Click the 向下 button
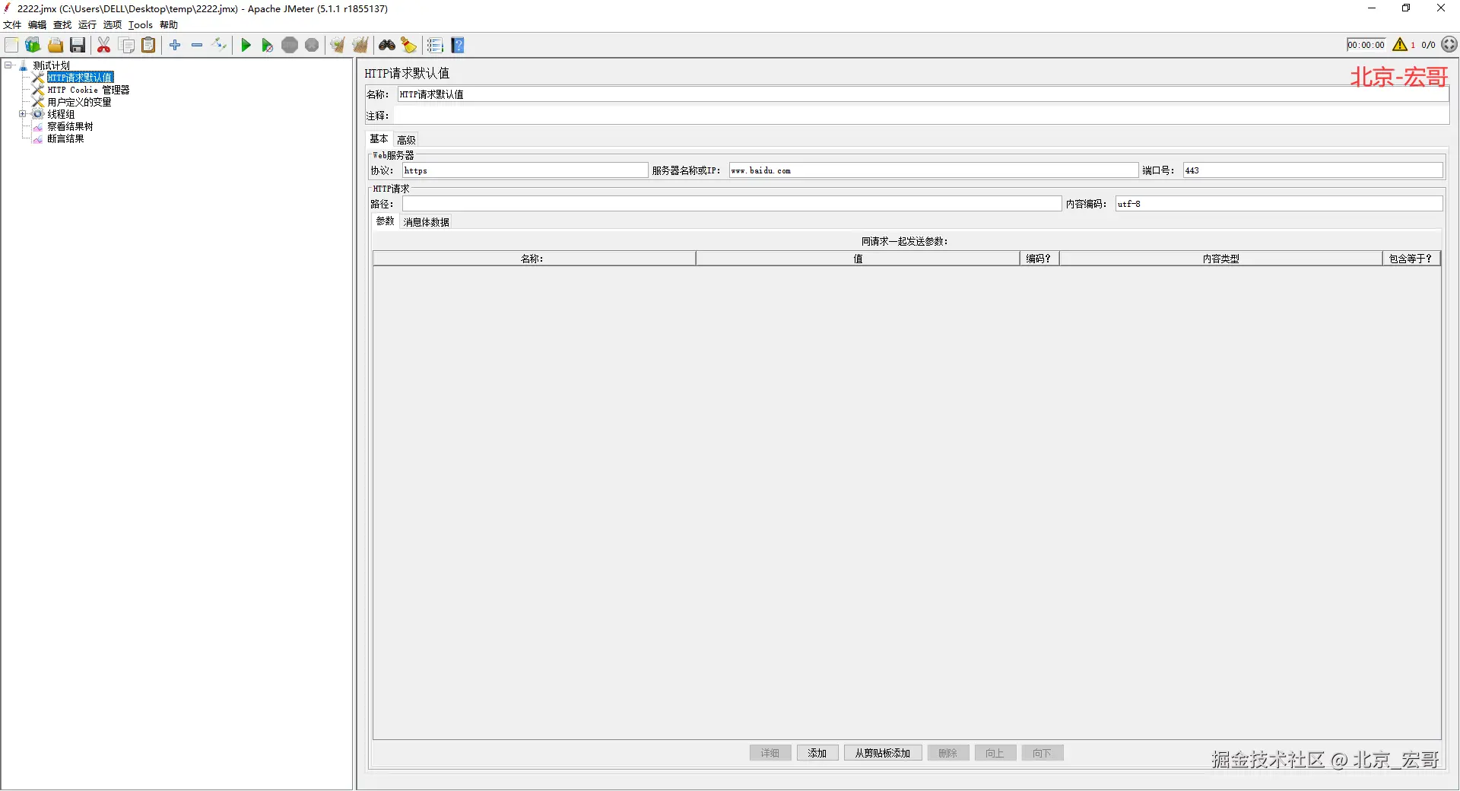This screenshot has width=1460, height=791. click(x=1043, y=753)
